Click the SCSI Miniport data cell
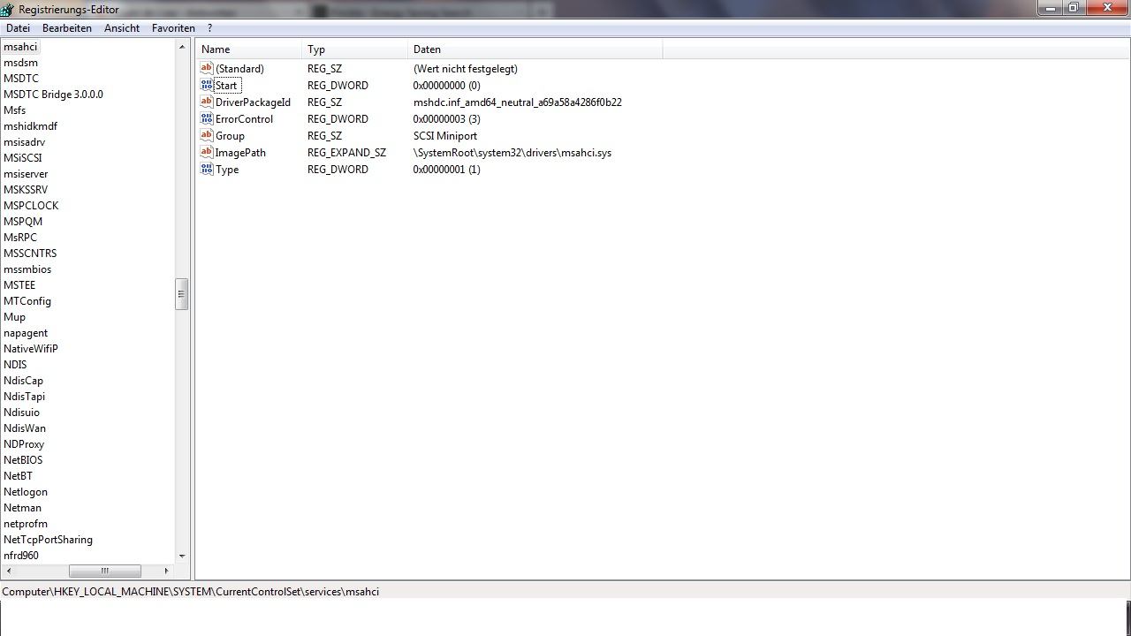Image resolution: width=1131 pixels, height=636 pixels. [445, 135]
